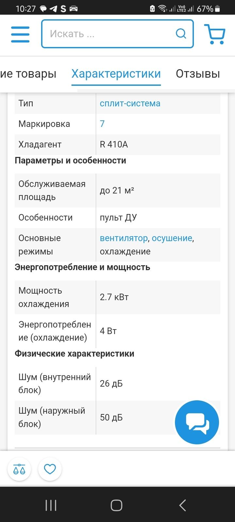The width and height of the screenshot is (235, 522).
Task: Add product to comparison scales
Action: point(19,469)
